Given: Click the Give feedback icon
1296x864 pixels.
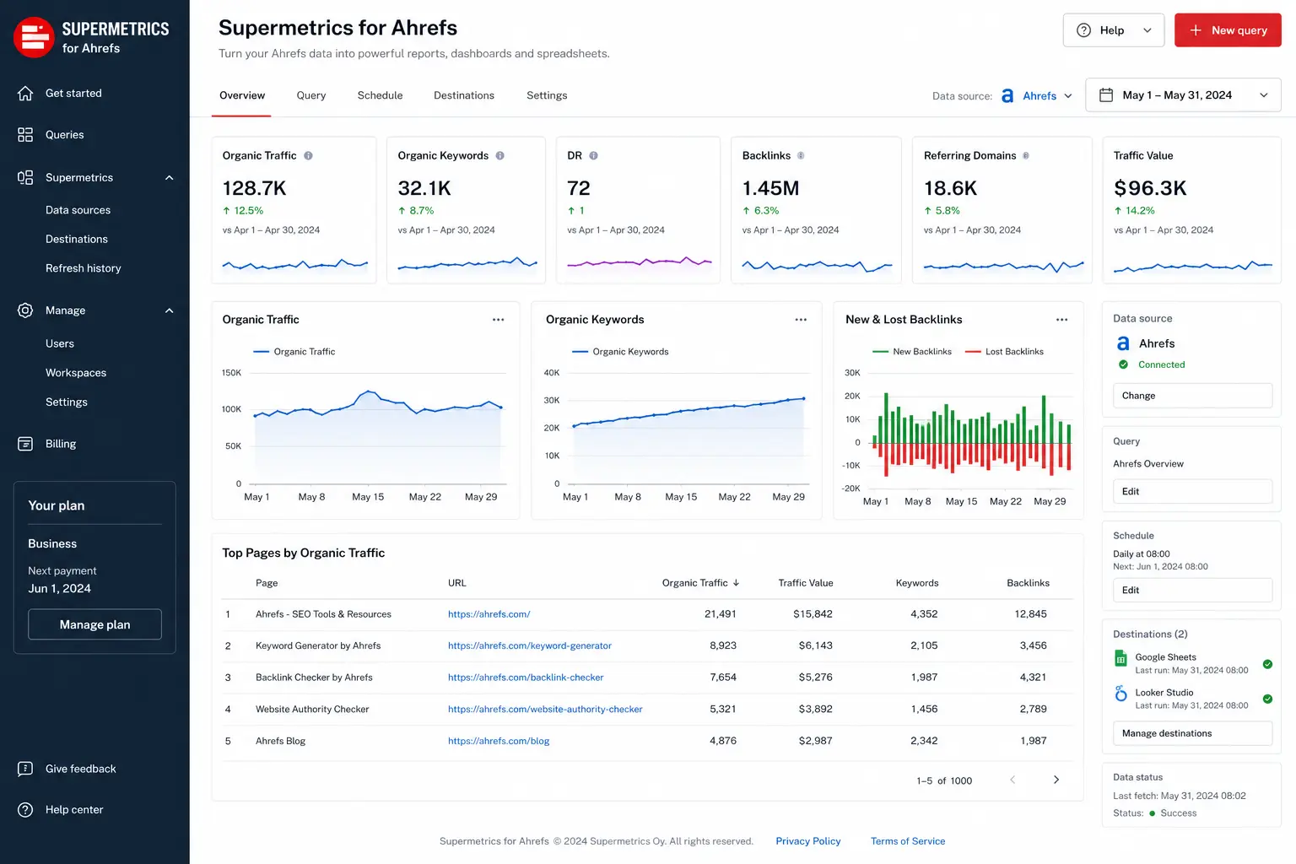Looking at the screenshot, I should coord(25,769).
